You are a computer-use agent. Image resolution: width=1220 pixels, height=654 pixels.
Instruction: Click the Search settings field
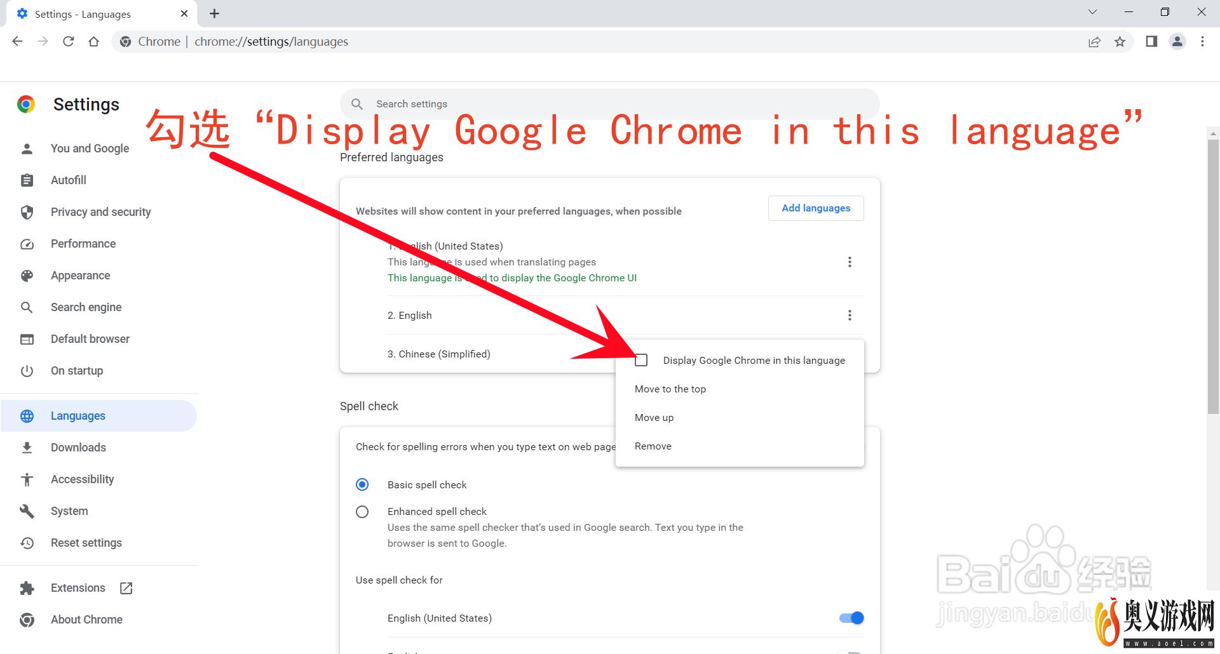pyautogui.click(x=610, y=104)
